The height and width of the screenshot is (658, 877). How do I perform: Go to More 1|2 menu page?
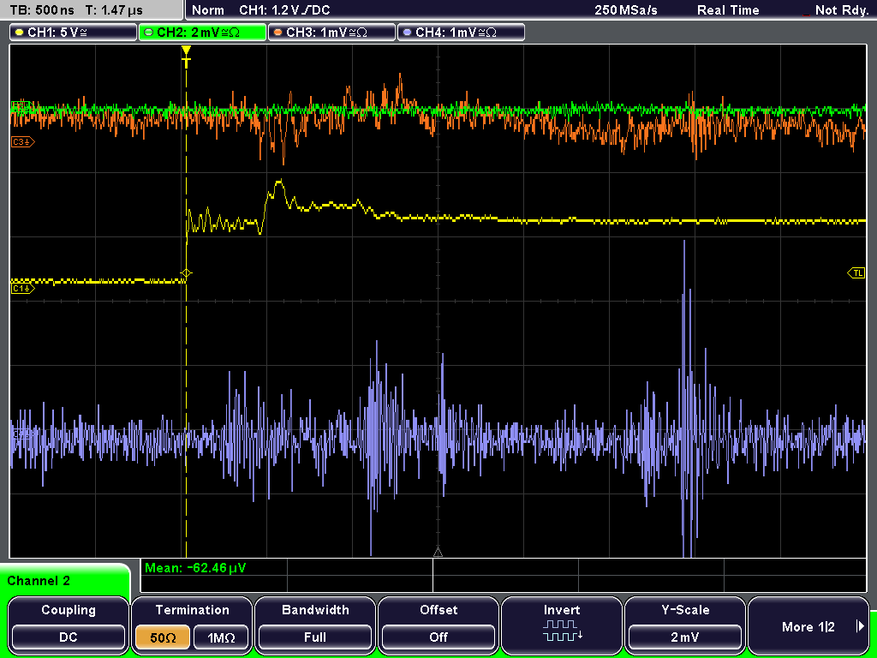coord(808,626)
